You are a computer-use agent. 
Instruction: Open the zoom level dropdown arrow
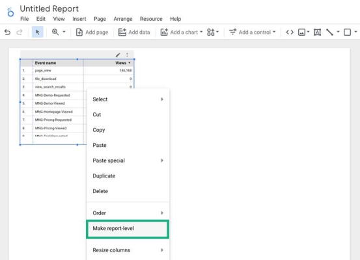coord(64,32)
